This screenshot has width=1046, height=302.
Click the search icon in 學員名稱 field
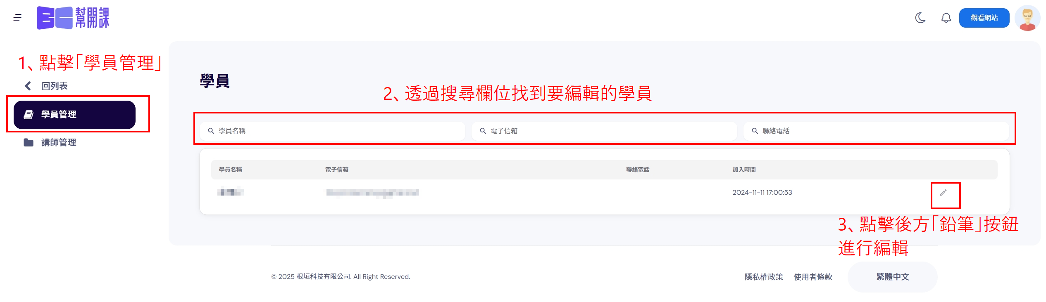[211, 131]
